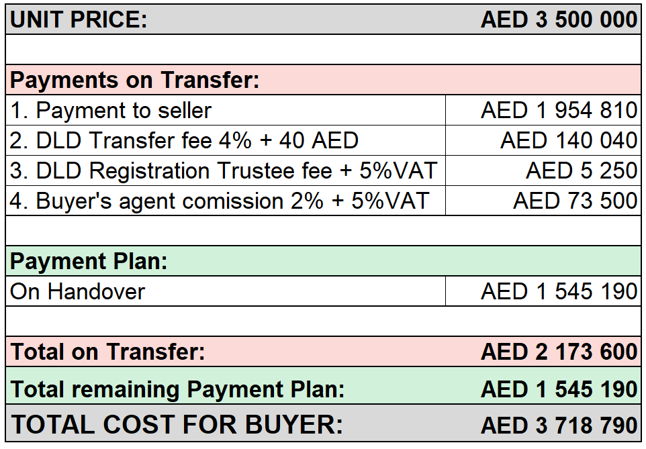The width and height of the screenshot is (646, 449).
Task: Click the Payment Plan section header
Action: pos(89,261)
